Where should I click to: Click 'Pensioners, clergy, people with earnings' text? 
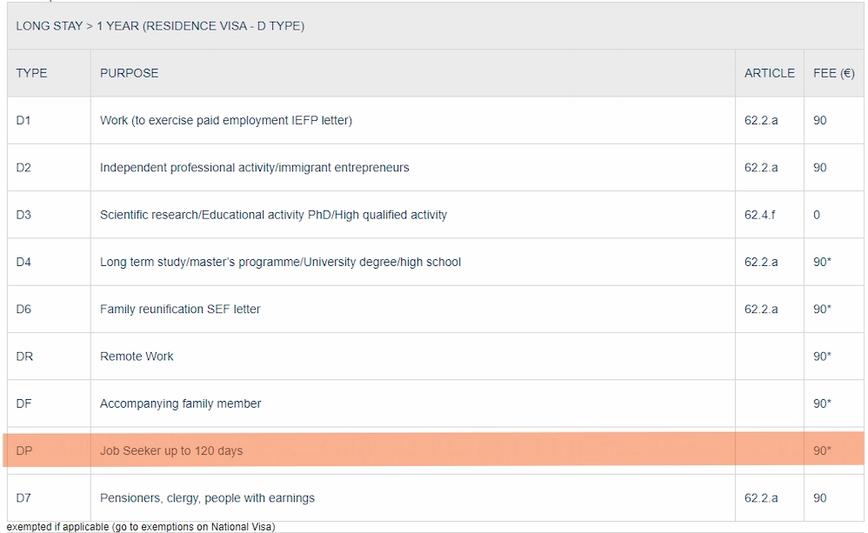(207, 498)
